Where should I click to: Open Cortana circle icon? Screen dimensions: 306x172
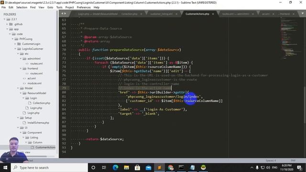[x=93, y=168]
